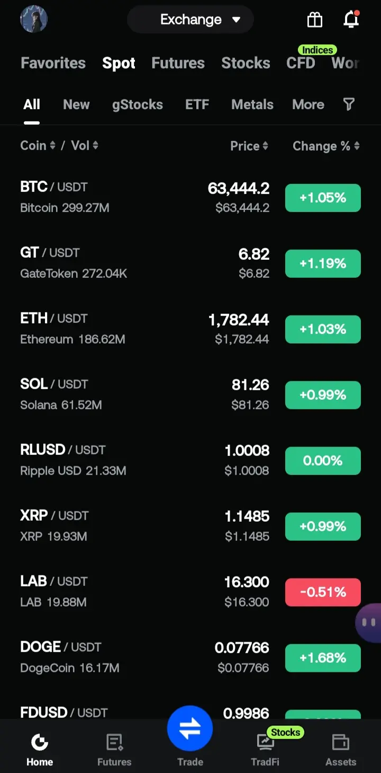Open the filter funnel icon

click(349, 104)
